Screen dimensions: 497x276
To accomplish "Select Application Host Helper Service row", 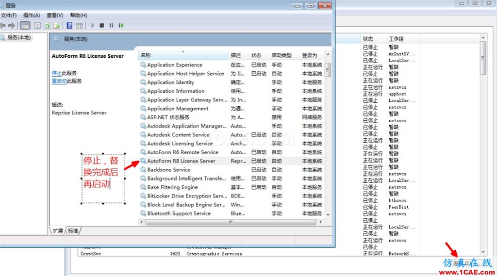I will [232, 74].
